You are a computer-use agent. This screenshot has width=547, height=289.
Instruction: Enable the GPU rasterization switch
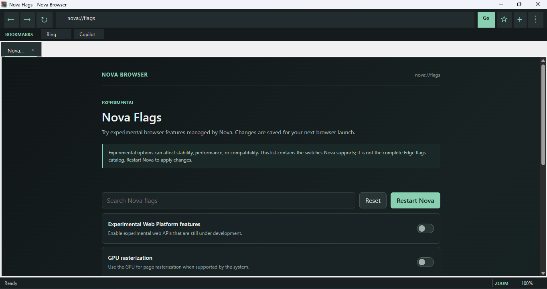pyautogui.click(x=425, y=262)
